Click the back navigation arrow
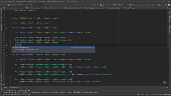This screenshot has width=171, height=96. pyautogui.click(x=2, y=5)
